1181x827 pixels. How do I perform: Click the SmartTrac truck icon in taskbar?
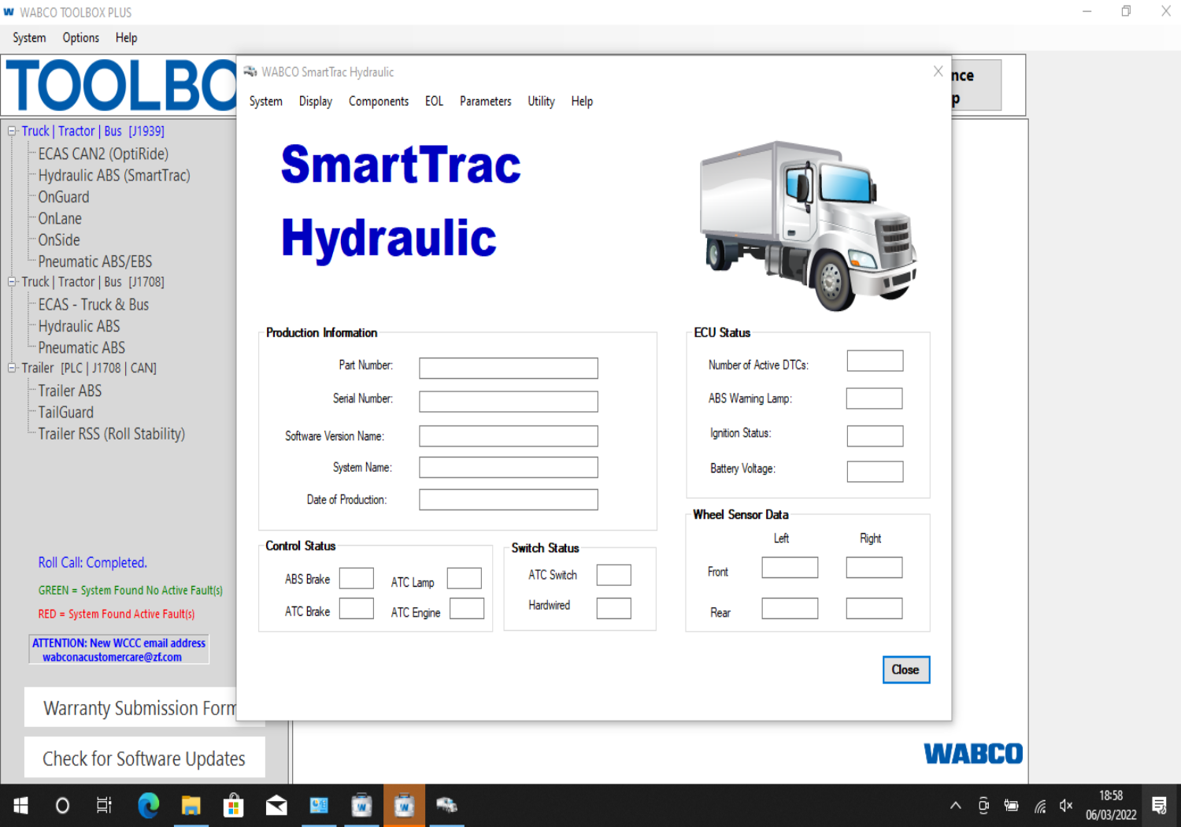(446, 805)
